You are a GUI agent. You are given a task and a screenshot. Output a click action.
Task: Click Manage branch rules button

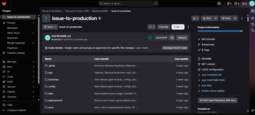coord(175,48)
